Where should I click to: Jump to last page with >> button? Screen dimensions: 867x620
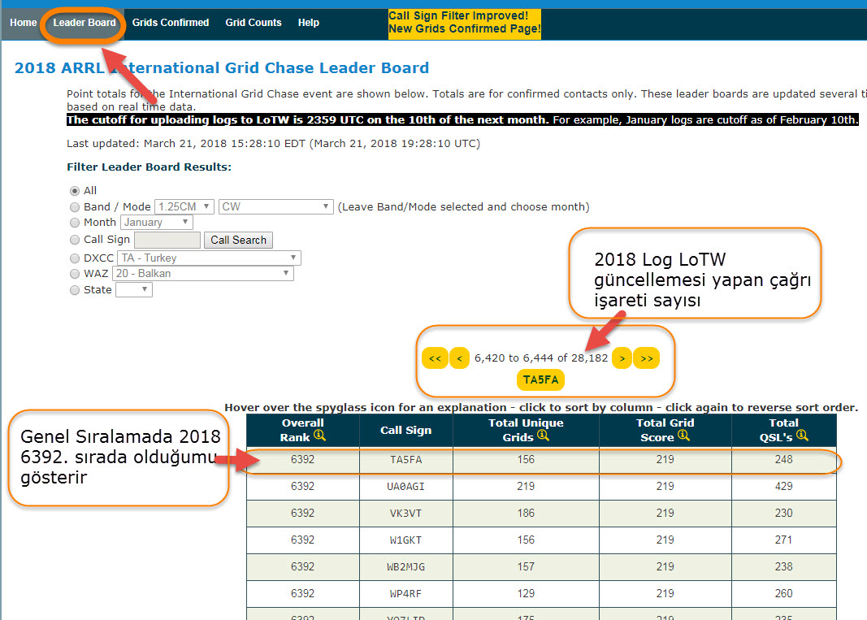(x=646, y=358)
